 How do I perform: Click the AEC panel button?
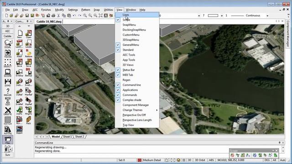coord(8,31)
